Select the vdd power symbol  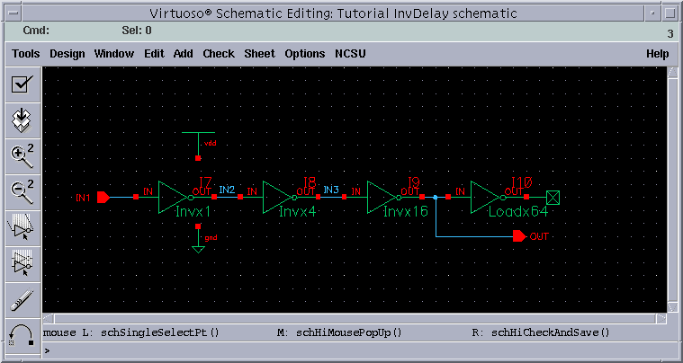tap(198, 145)
